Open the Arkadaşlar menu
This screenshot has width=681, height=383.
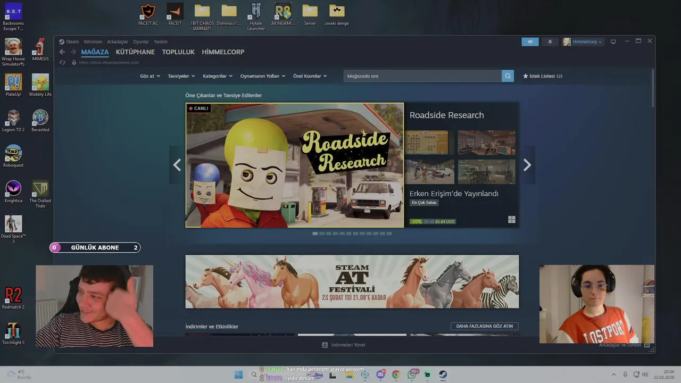coord(118,41)
